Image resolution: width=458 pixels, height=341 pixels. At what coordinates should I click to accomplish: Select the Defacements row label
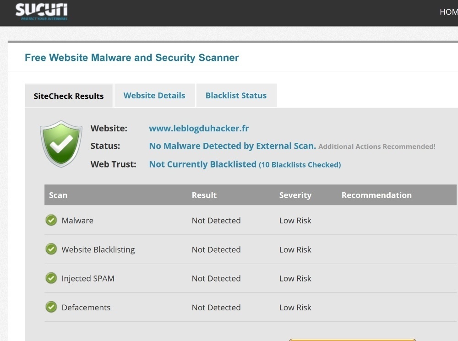[x=86, y=308]
